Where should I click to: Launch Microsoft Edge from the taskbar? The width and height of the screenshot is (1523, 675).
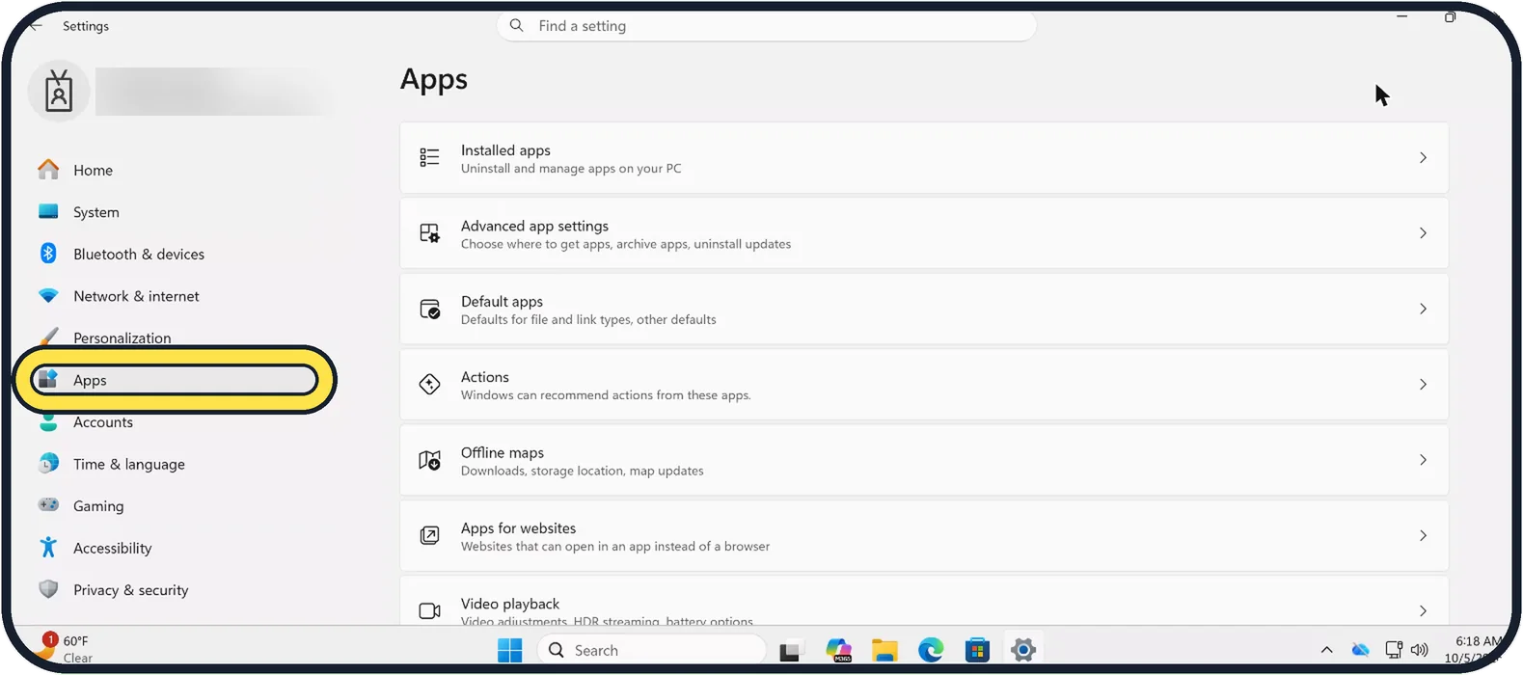pyautogui.click(x=931, y=651)
